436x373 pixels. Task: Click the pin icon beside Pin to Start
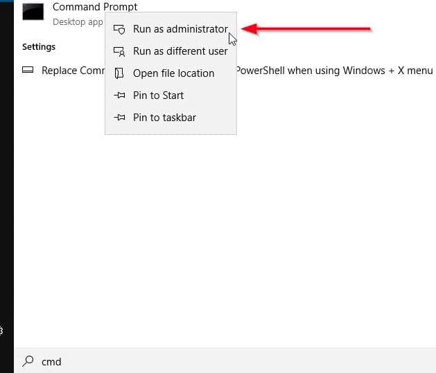click(x=119, y=95)
